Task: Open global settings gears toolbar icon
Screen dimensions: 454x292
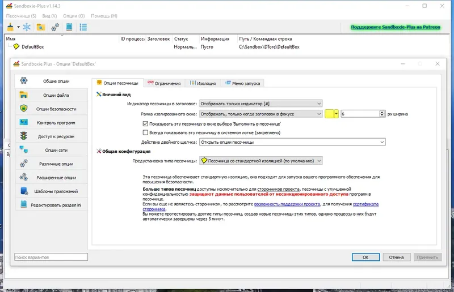Action: coord(55,27)
